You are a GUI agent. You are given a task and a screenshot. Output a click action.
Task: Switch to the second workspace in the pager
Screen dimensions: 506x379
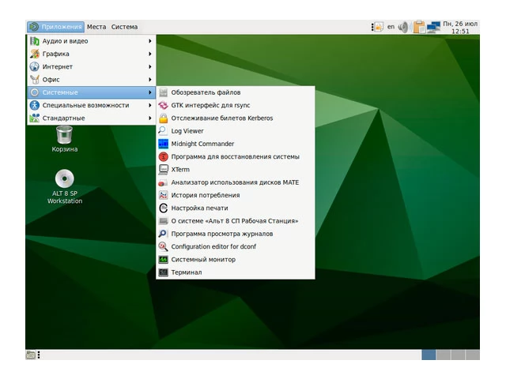pos(444,355)
